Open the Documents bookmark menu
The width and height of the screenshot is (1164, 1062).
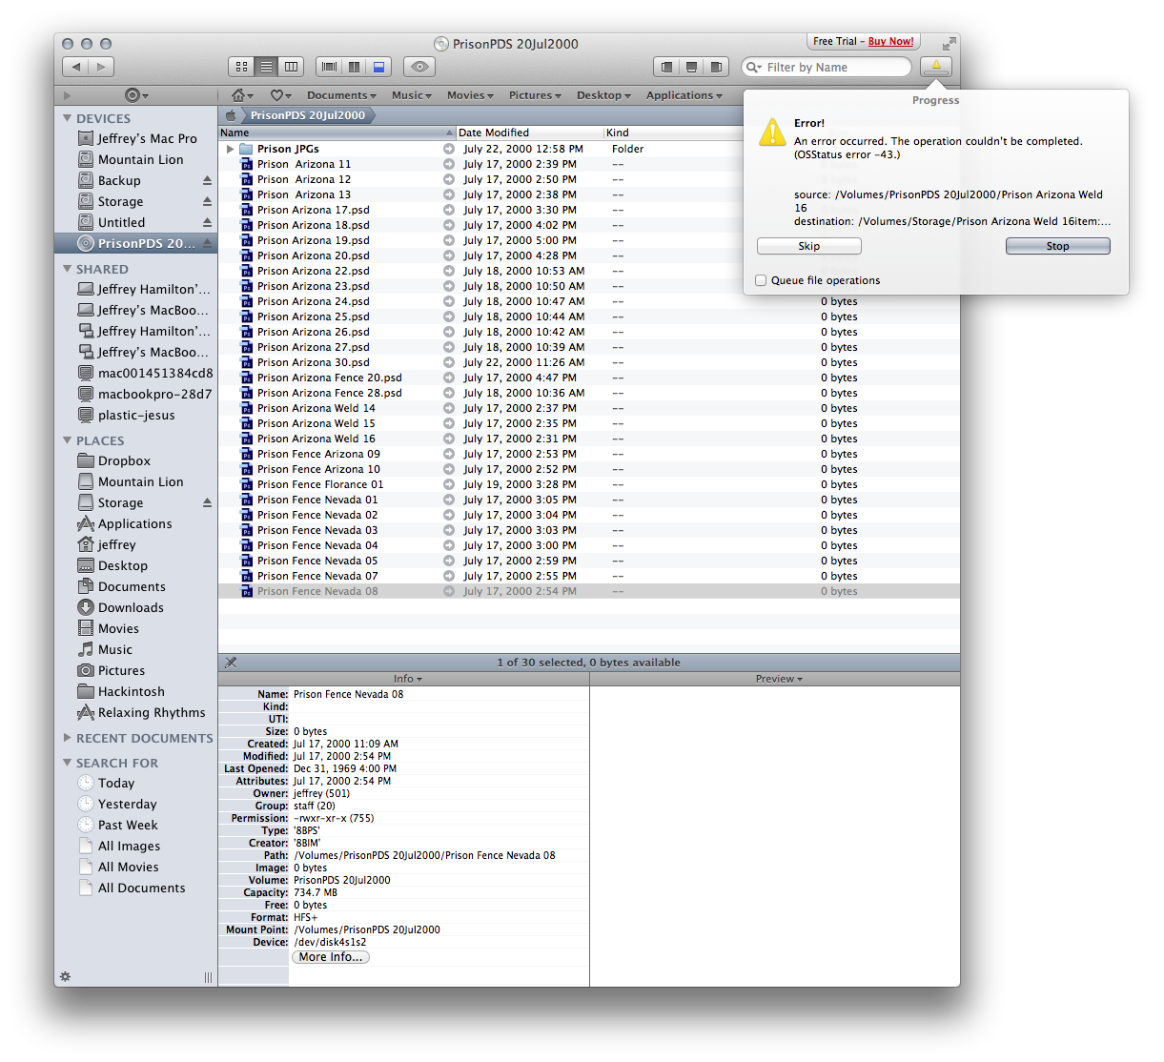[x=341, y=95]
